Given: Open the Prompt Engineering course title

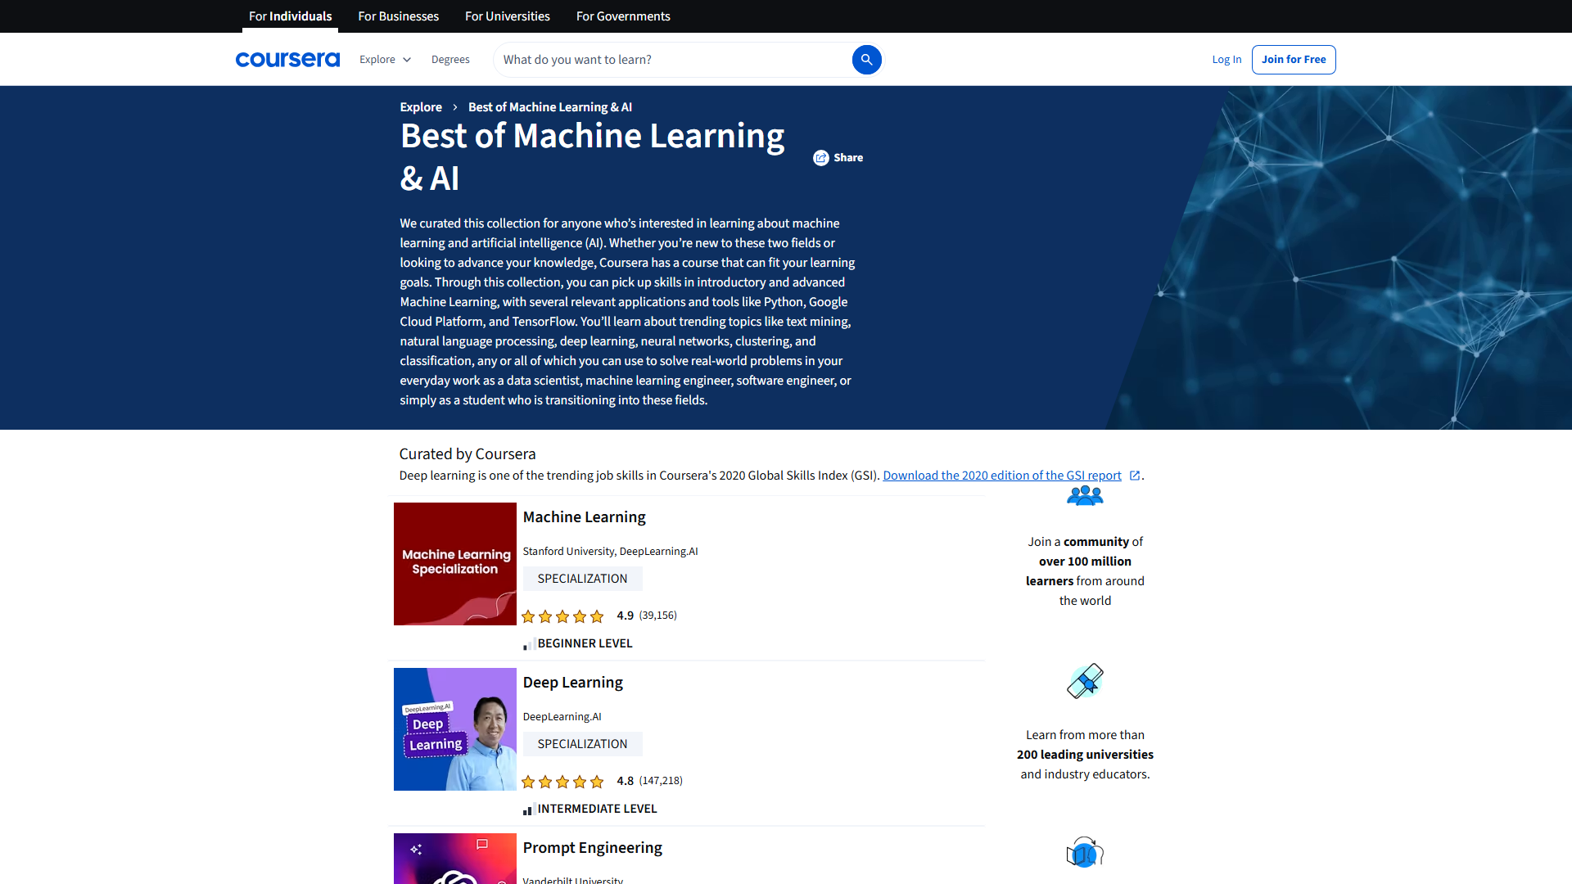Looking at the screenshot, I should pyautogui.click(x=592, y=848).
